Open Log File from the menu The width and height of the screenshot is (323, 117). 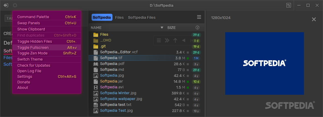click(47, 71)
